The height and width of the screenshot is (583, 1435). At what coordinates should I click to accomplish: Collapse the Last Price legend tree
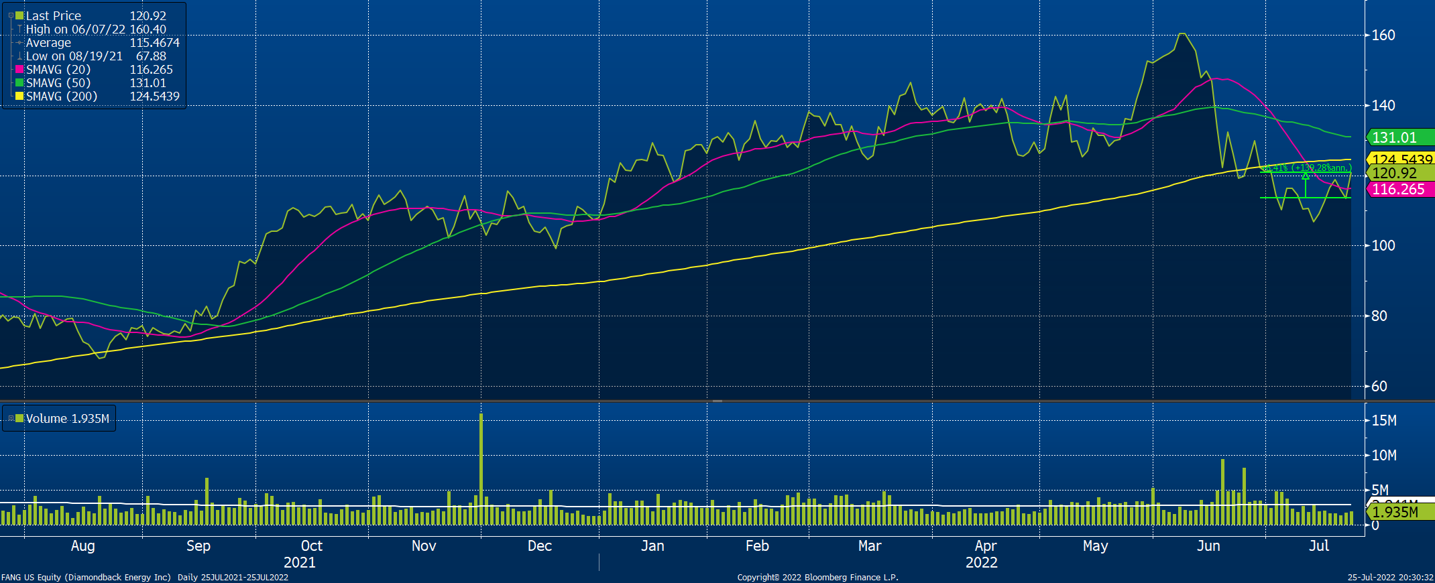click(11, 15)
